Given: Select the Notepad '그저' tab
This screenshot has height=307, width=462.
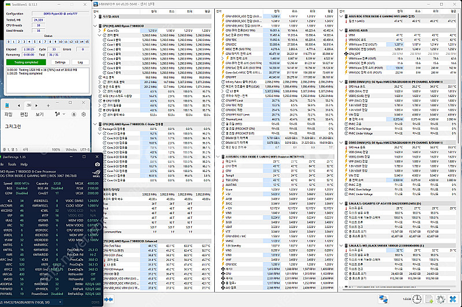Looking at the screenshot, I should point(29,106).
